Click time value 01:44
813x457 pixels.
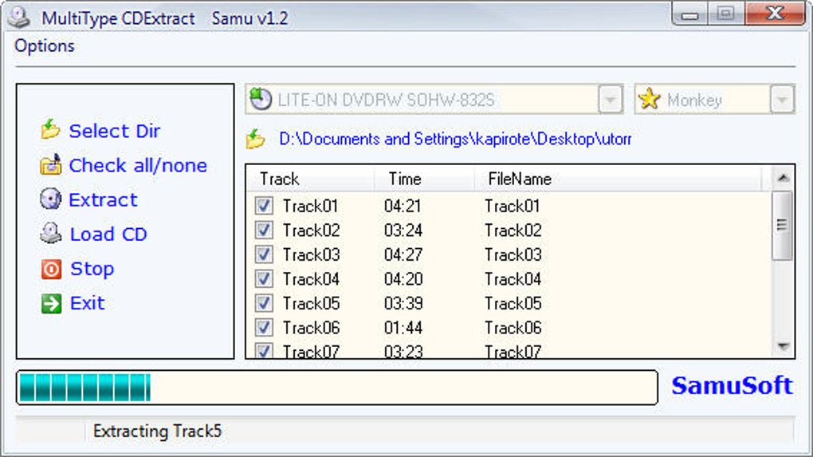[403, 328]
